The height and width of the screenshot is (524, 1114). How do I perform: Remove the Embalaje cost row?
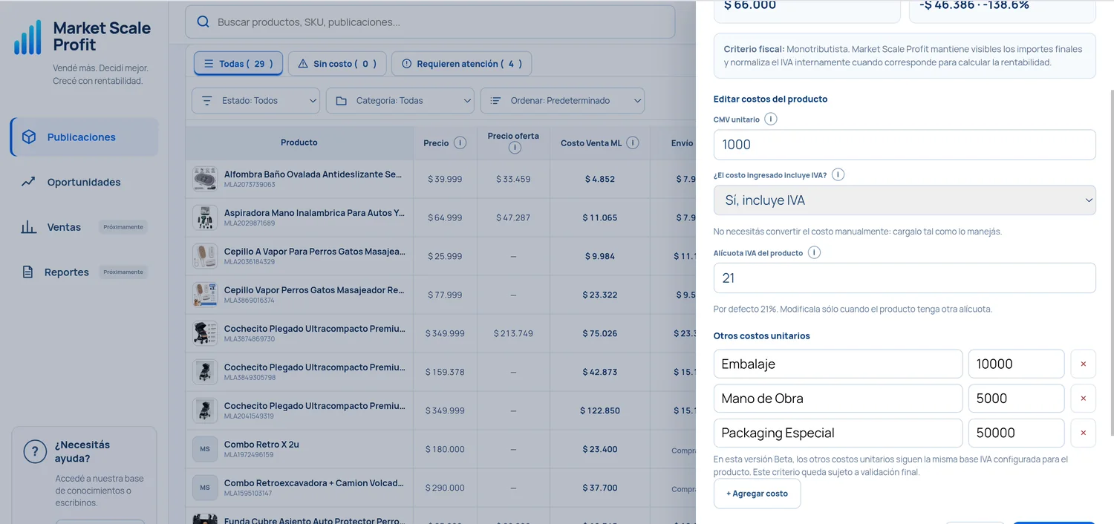point(1083,364)
